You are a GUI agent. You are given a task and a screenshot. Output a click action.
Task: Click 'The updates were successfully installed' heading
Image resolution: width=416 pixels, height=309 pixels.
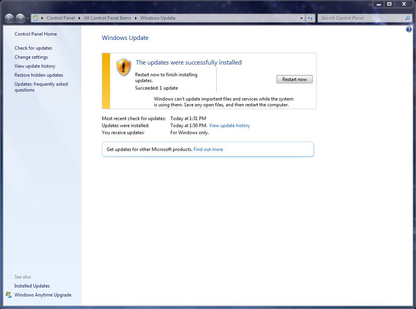[189, 63]
